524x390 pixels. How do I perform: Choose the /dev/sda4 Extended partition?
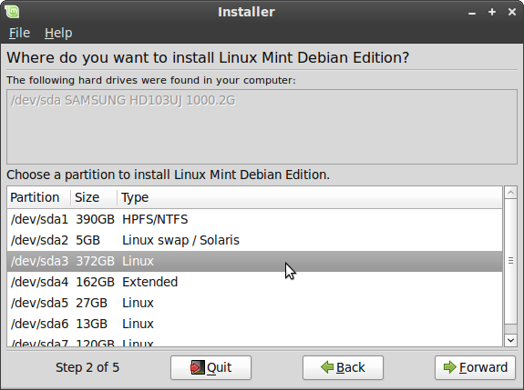(x=254, y=282)
